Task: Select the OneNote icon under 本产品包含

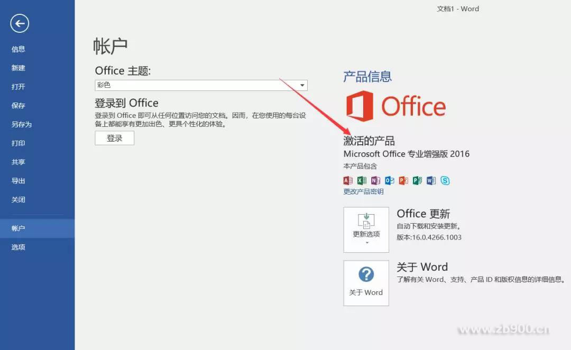Action: coord(376,180)
